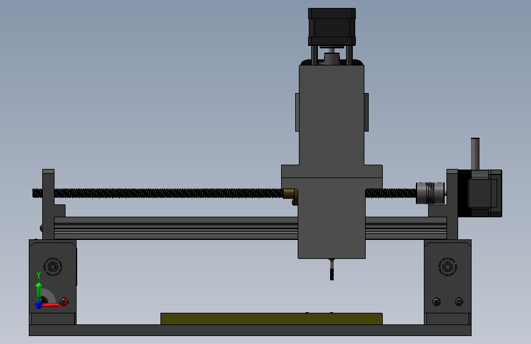This screenshot has height=344, width=531.
Task: Pick the silver shaft coupling near right motor
Action: tap(430, 193)
